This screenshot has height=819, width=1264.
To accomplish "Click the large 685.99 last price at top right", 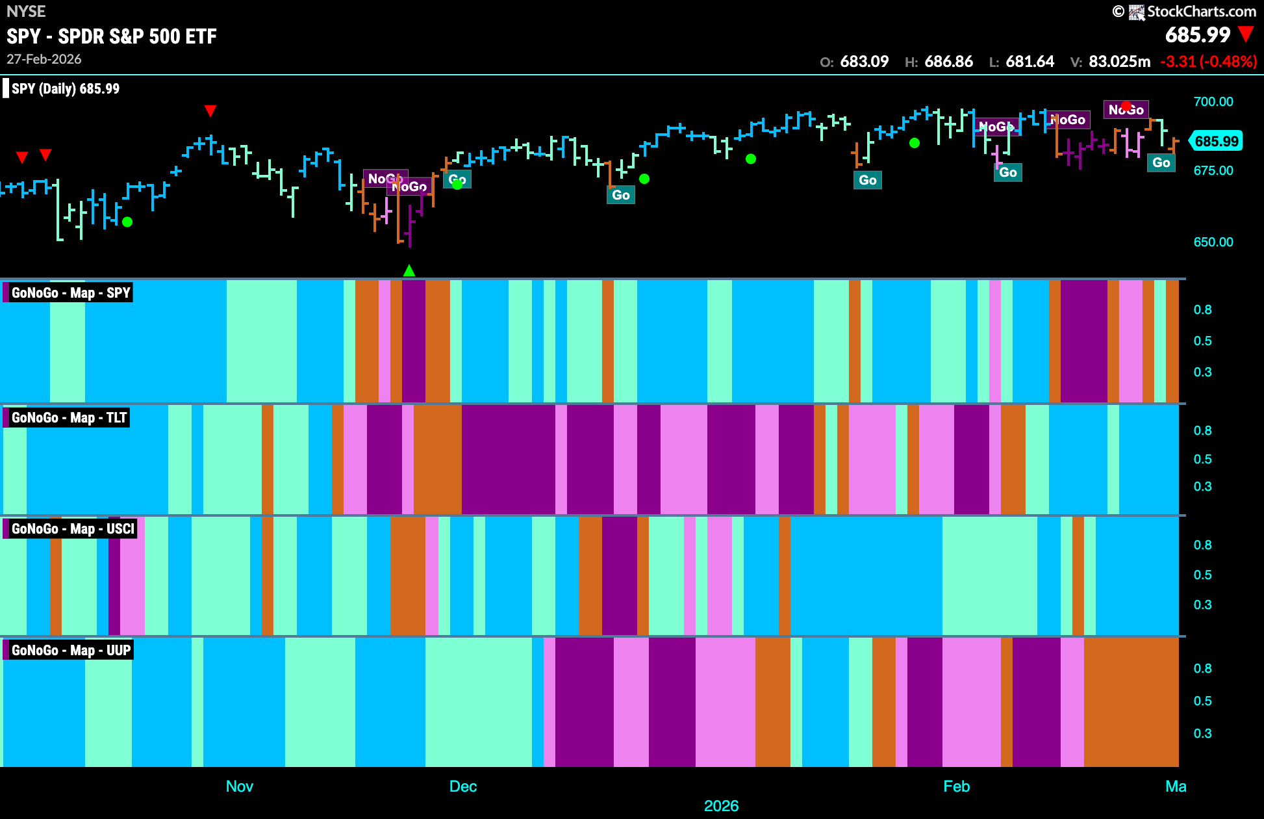I will (1198, 34).
